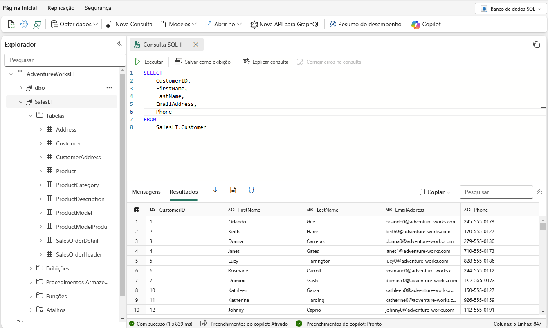Open the Banco de dados SQL dropdown

511,9
